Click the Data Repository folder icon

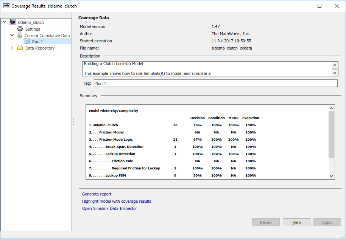20,48
